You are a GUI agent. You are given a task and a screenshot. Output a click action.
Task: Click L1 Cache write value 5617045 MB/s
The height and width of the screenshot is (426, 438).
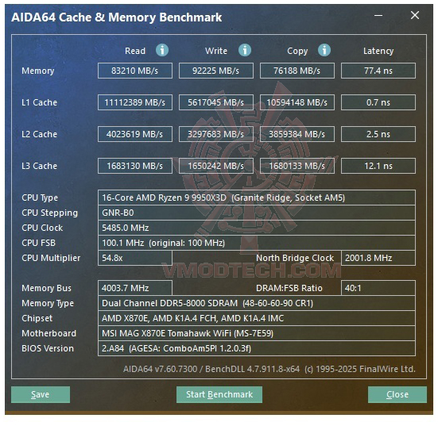[x=216, y=102]
